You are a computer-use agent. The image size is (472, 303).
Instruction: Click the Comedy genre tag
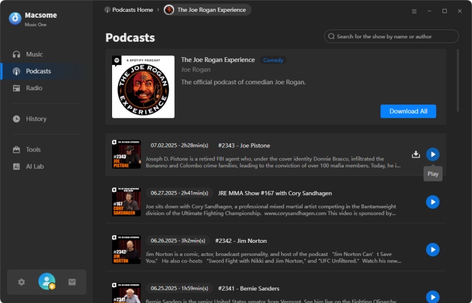pyautogui.click(x=273, y=60)
